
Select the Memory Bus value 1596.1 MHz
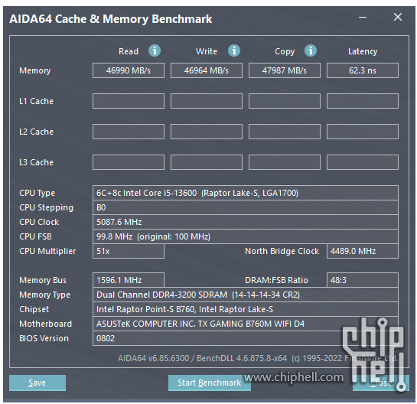129,280
